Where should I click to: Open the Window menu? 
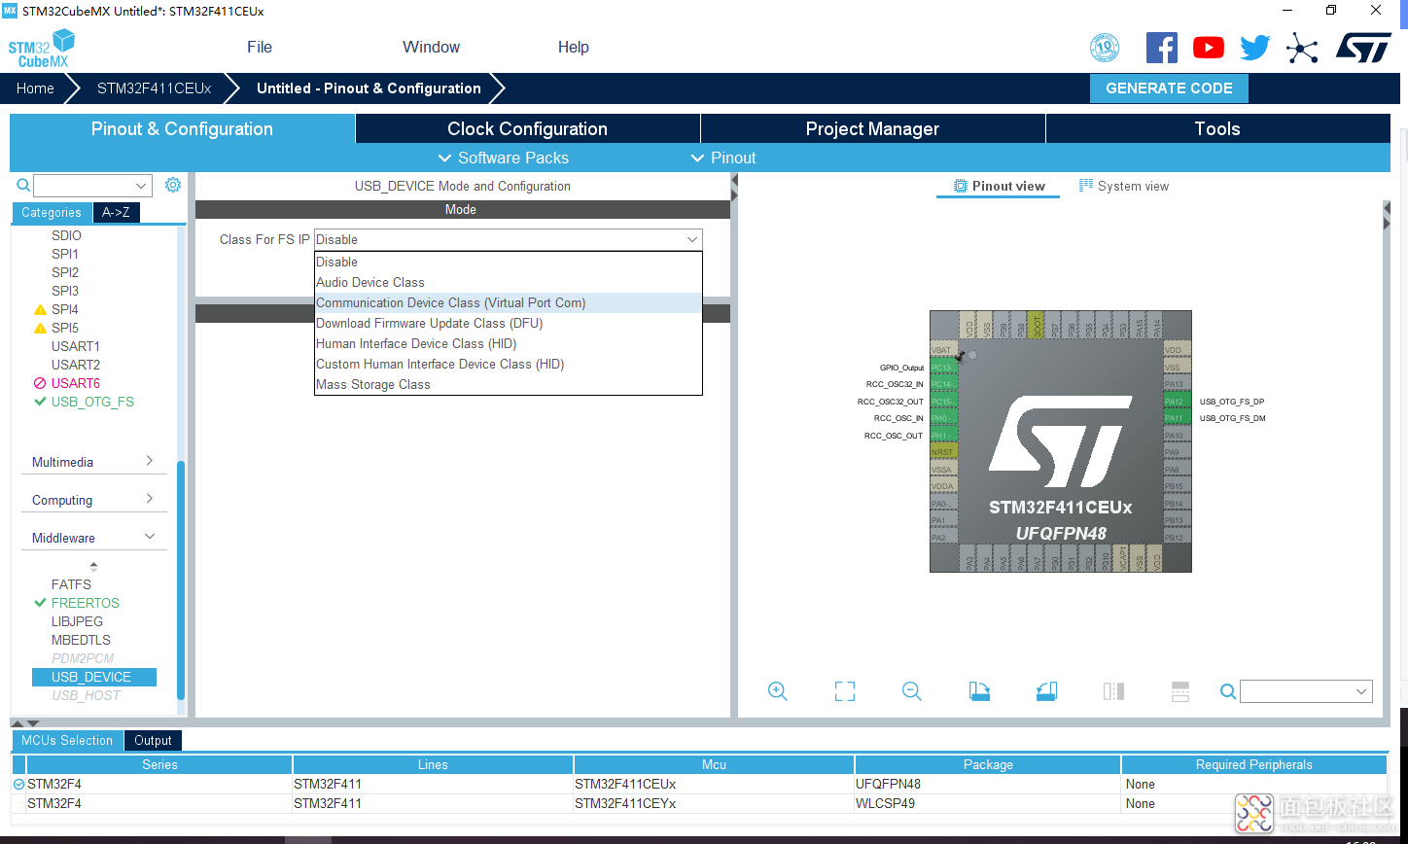coord(431,47)
